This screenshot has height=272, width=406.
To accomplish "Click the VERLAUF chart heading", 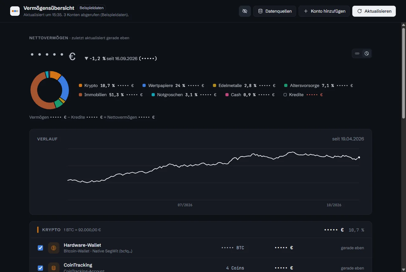I will [47, 139].
